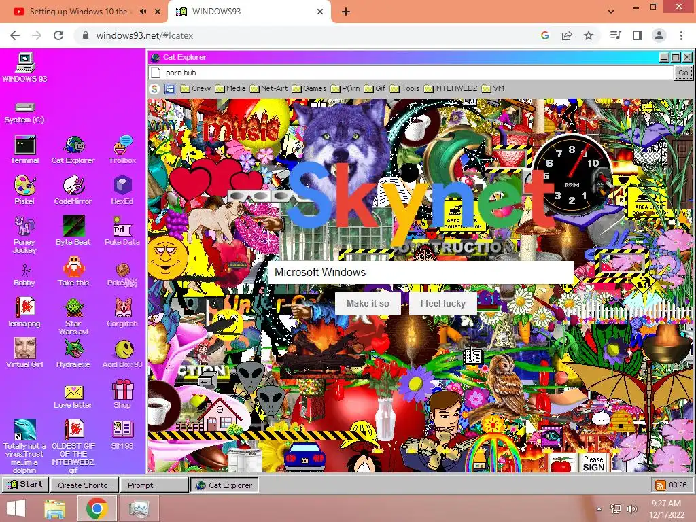Run the Hydra.exe icon
This screenshot has height=522, width=696.
pos(73,353)
